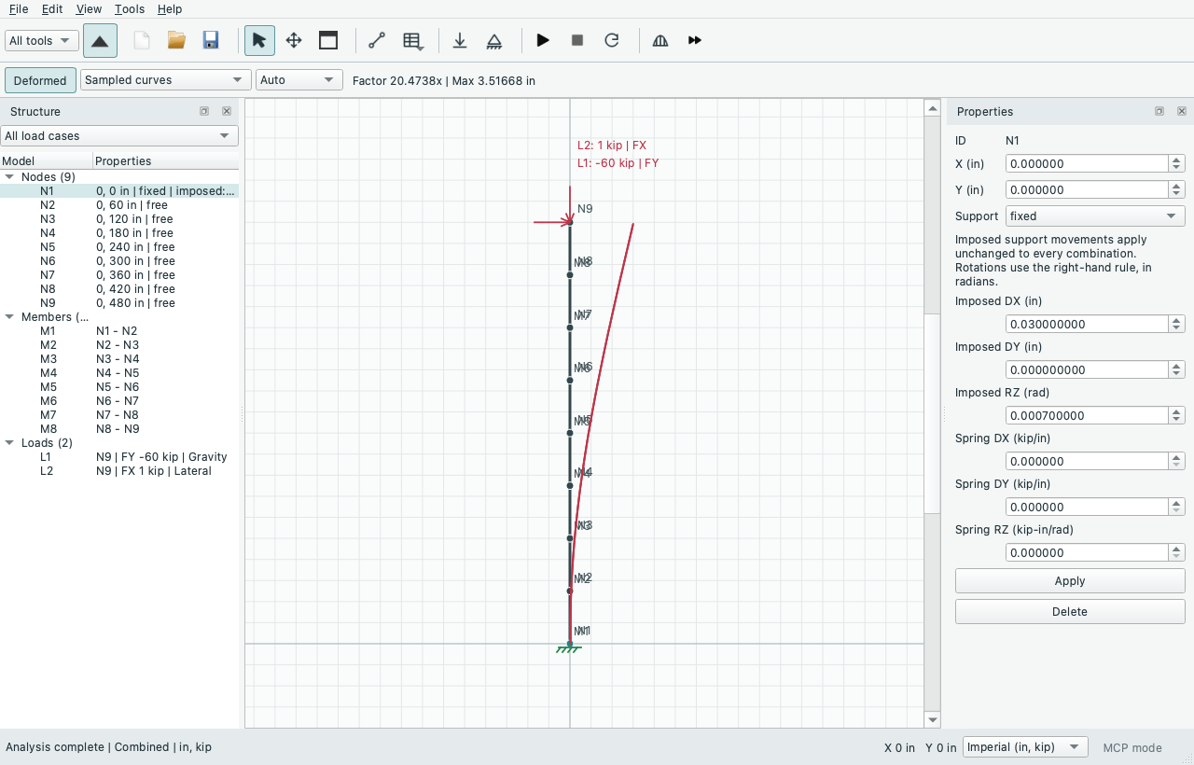Select the arrow pointer tool

(259, 41)
